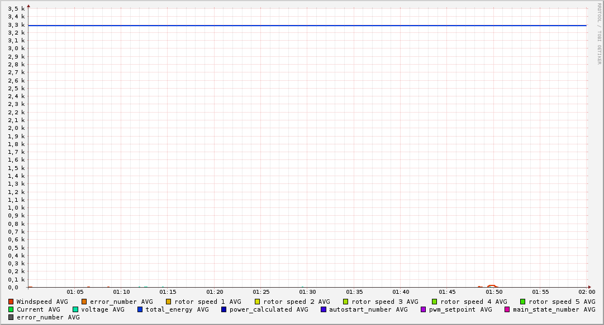604x325 pixels.
Task: Click the autostart_number AVG legend label
Action: point(368,309)
